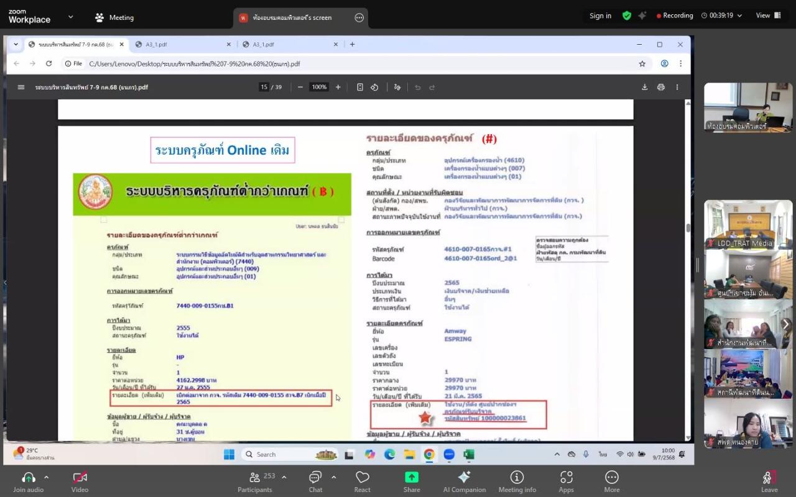Open File Explorer from the taskbar

(x=409, y=454)
